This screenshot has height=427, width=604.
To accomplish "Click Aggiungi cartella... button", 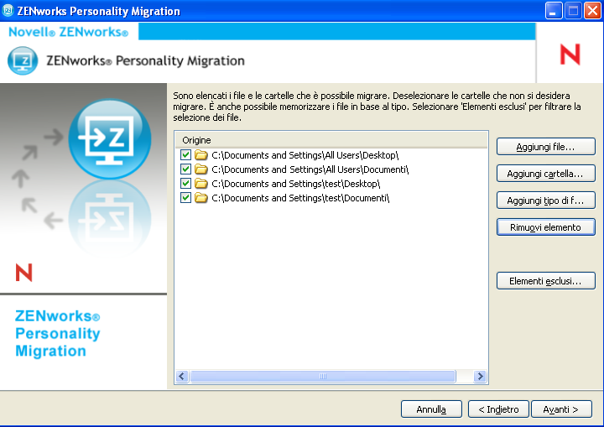I will coord(546,174).
